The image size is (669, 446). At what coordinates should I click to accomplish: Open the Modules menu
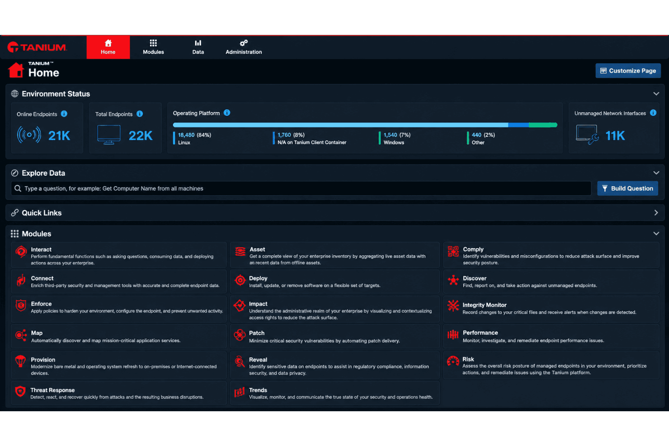(x=153, y=47)
